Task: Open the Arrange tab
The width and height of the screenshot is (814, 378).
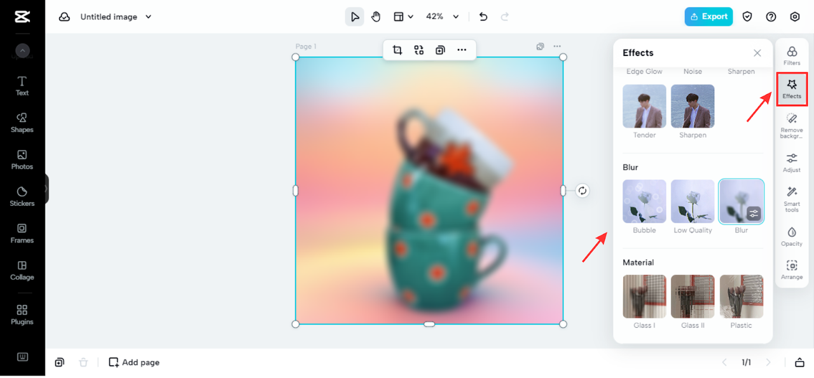Action: click(792, 270)
